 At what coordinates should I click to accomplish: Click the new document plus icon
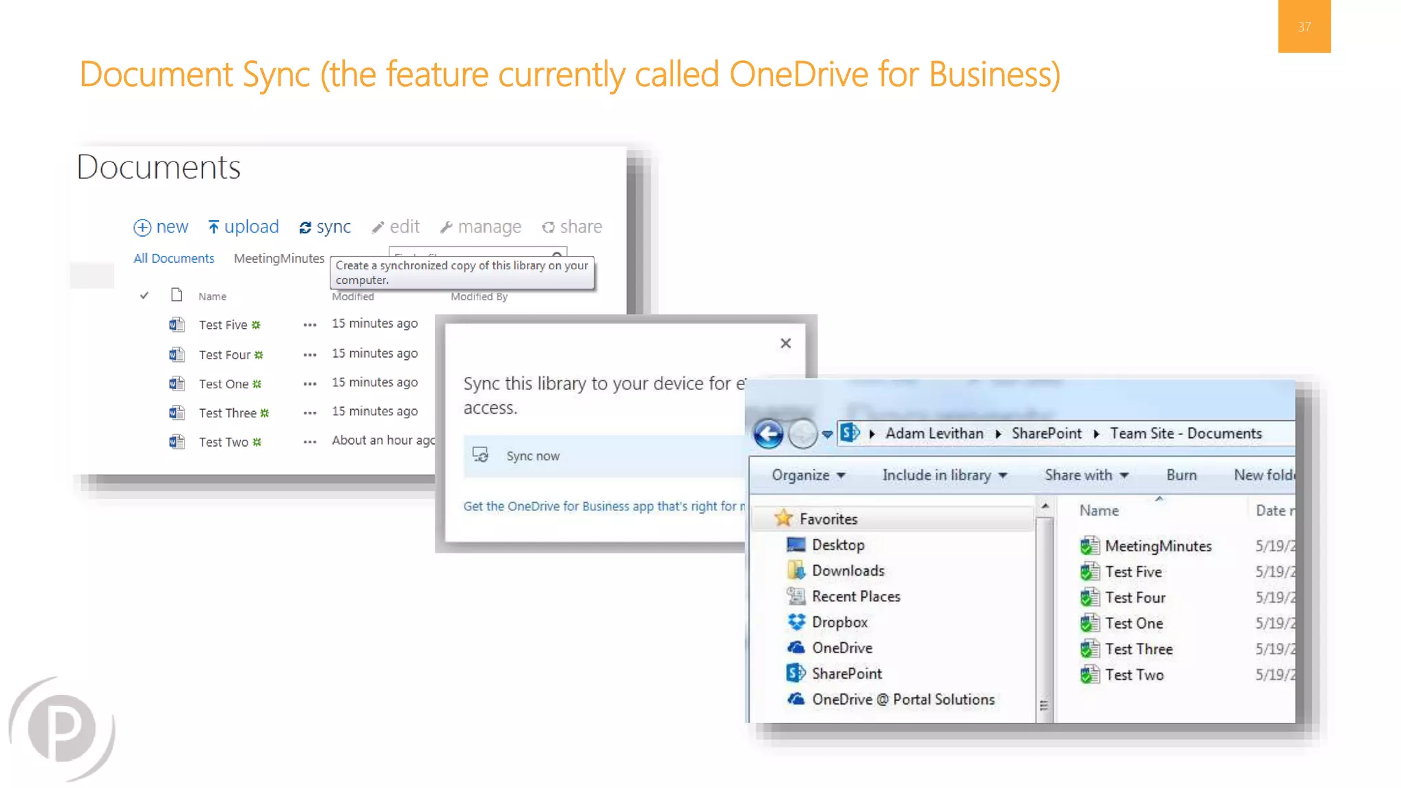click(142, 227)
